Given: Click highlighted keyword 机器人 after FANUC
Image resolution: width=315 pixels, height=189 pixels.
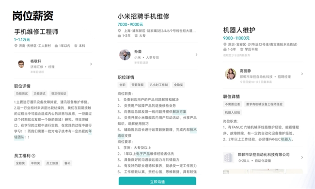Looking at the screenshot, I should click(x=286, y=139).
